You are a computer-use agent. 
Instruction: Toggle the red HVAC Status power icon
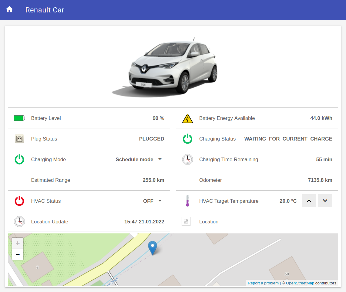[19, 201]
